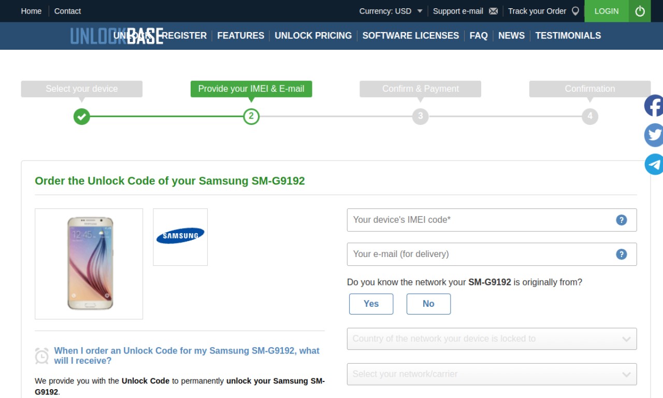Go to the NEWS page
The image size is (663, 398).
511,36
